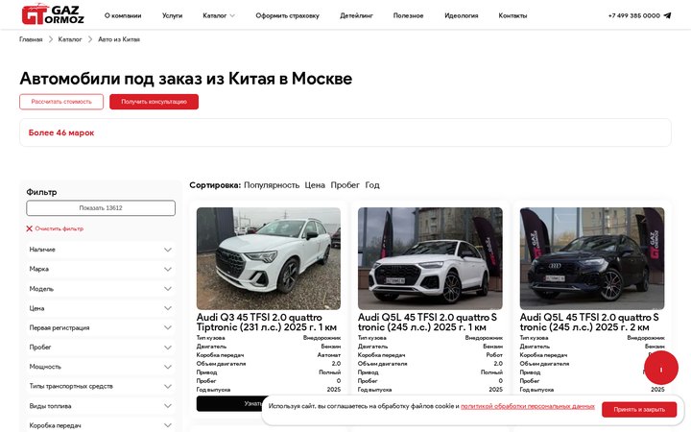
Task: Expand the Модель filter
Action: click(101, 289)
